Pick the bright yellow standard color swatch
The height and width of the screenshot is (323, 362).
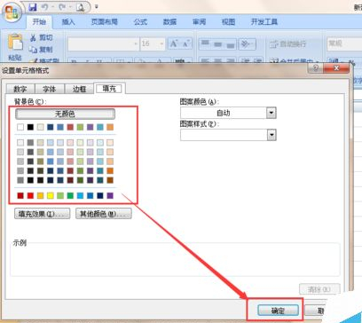(51, 195)
